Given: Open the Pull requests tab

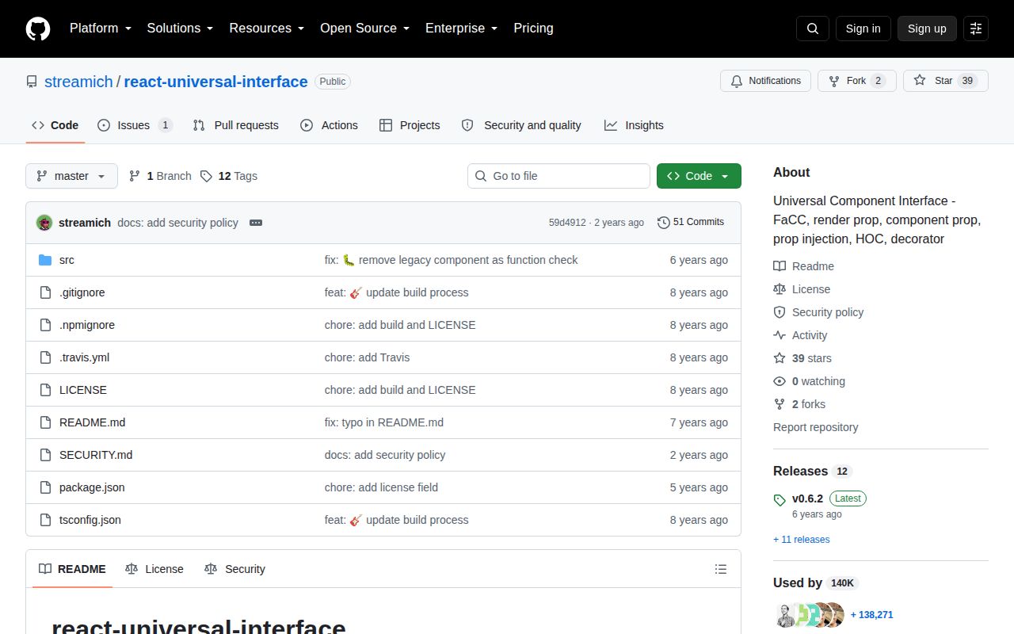Looking at the screenshot, I should coord(236,125).
